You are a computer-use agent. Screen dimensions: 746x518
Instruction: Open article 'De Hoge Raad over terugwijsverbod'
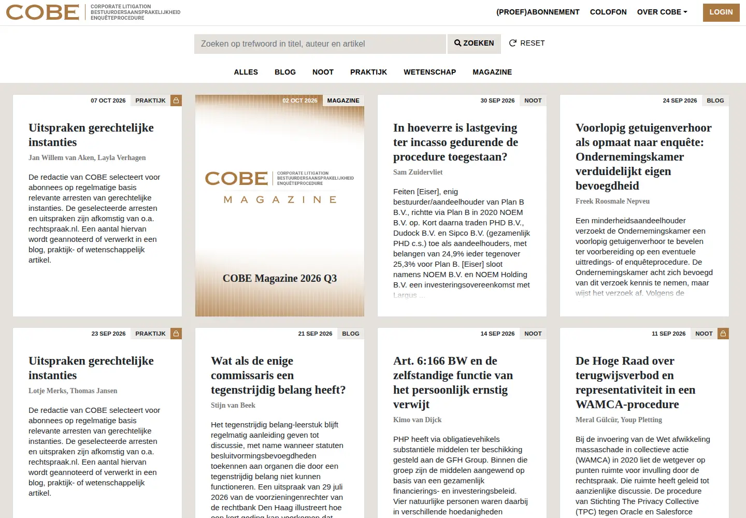pyautogui.click(x=635, y=383)
